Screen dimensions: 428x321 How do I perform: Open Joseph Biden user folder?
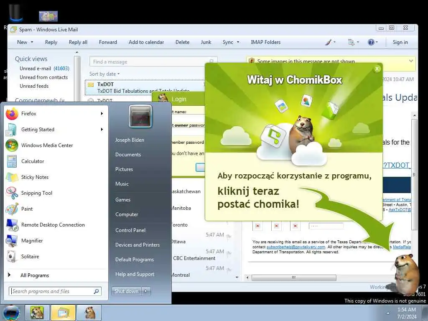(130, 140)
